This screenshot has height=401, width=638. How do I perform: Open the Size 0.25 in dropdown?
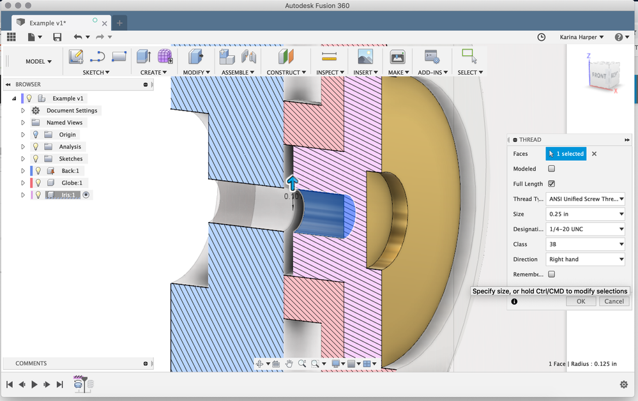(x=585, y=214)
